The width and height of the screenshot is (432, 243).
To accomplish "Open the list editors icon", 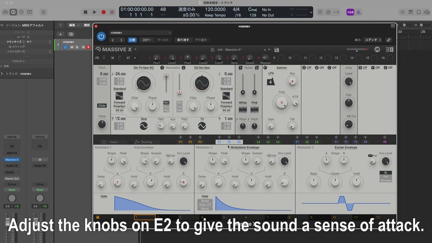I will coord(402,12).
